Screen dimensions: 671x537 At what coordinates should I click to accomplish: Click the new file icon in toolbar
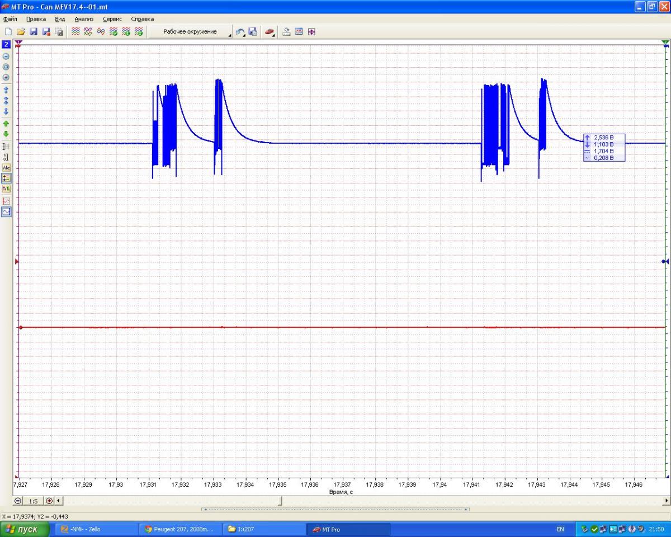pyautogui.click(x=8, y=32)
